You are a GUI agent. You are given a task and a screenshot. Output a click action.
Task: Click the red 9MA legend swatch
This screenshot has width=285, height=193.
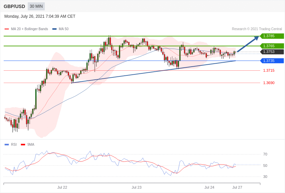click(x=23, y=144)
